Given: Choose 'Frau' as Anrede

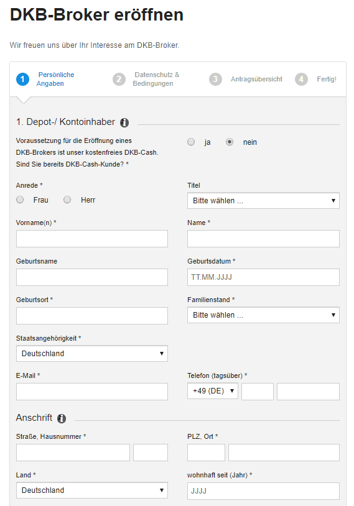Looking at the screenshot, I should pyautogui.click(x=20, y=200).
